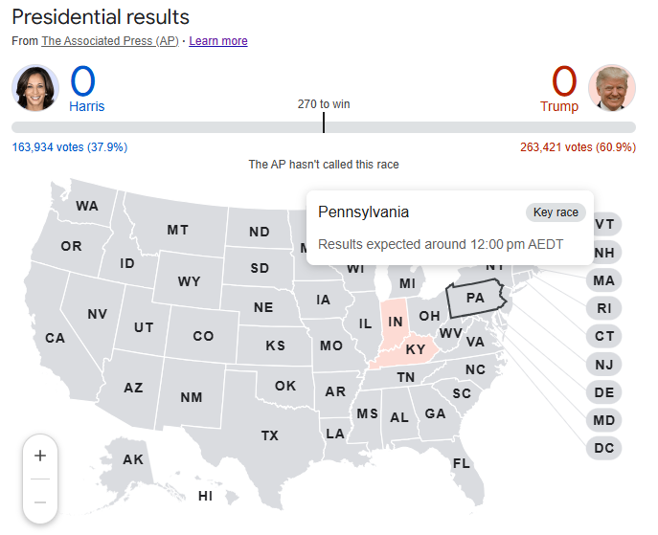This screenshot has width=658, height=535.
Task: Click Donald Trump portrait photo
Action: [612, 88]
